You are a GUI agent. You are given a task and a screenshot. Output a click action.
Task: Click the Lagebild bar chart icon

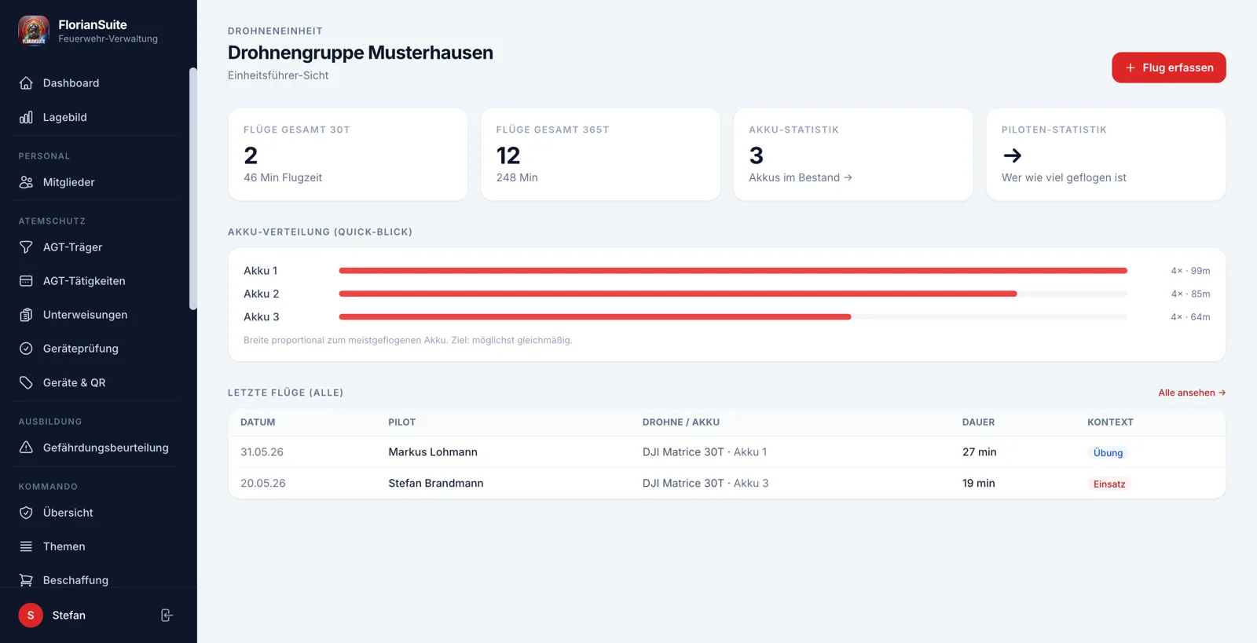click(26, 117)
